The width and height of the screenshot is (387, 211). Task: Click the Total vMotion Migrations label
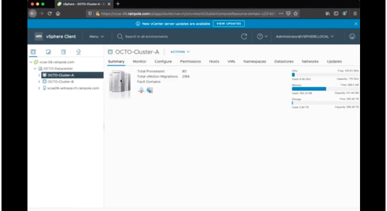point(157,76)
